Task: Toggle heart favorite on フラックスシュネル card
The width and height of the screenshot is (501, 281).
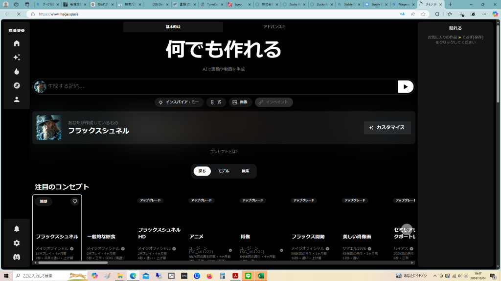Action: pyautogui.click(x=75, y=201)
